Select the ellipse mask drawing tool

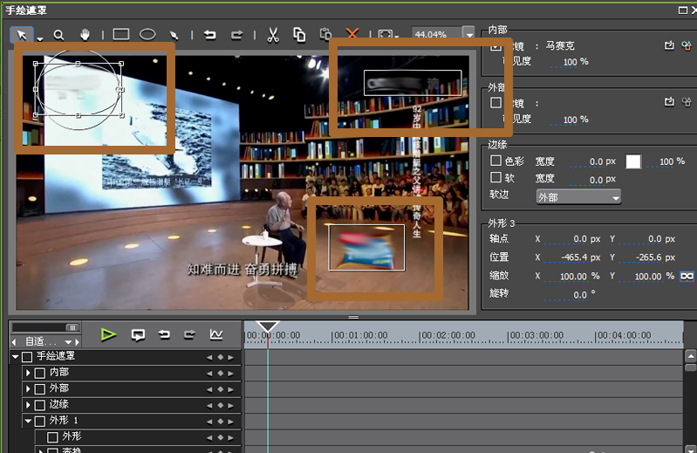[148, 35]
